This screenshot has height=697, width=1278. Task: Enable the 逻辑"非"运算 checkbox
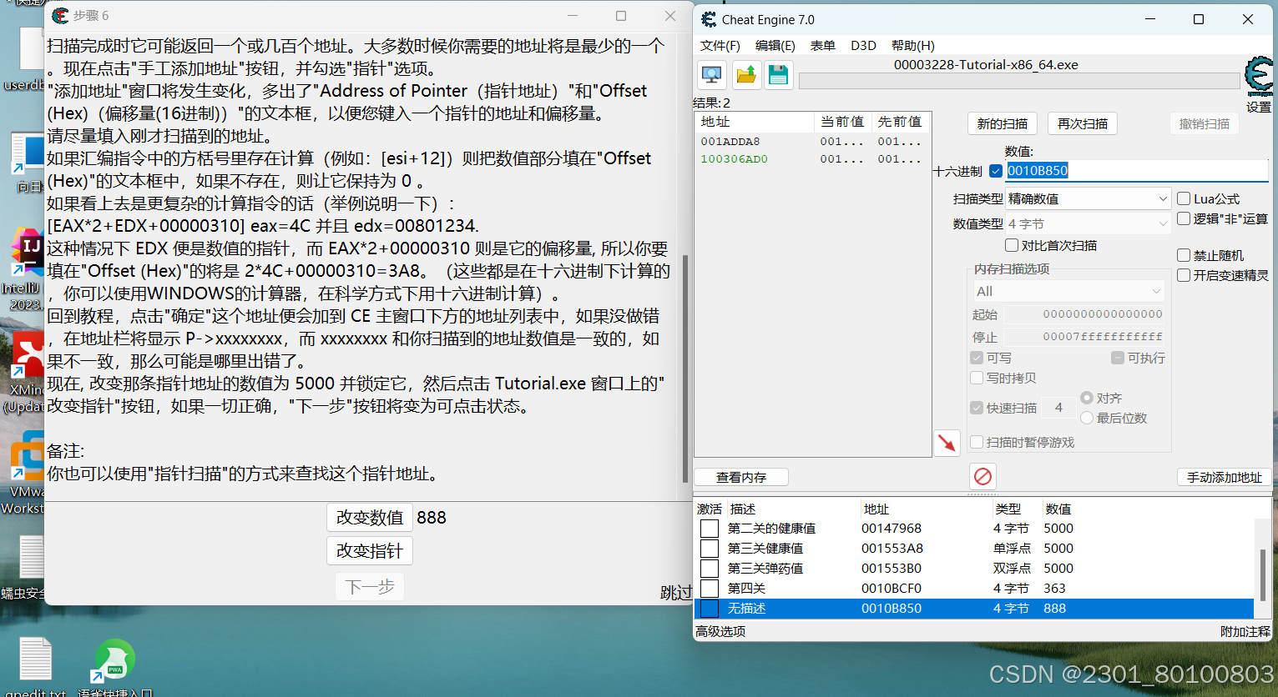pos(1184,218)
